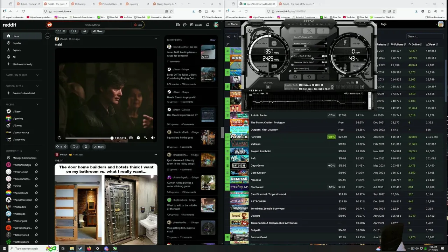This screenshot has width=448, height=252.
Task: Seek the meirl video progress bar
Action: 89,138
